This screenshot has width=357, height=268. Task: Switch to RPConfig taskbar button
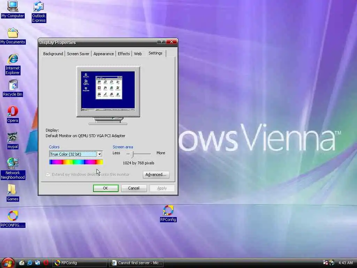(x=79, y=263)
